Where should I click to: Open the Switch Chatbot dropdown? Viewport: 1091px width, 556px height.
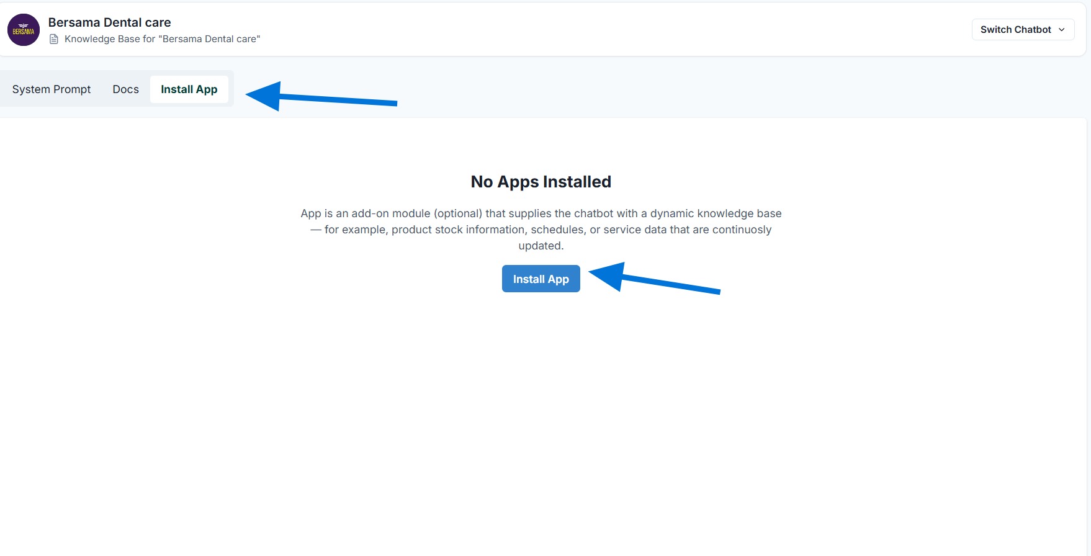[1022, 30]
